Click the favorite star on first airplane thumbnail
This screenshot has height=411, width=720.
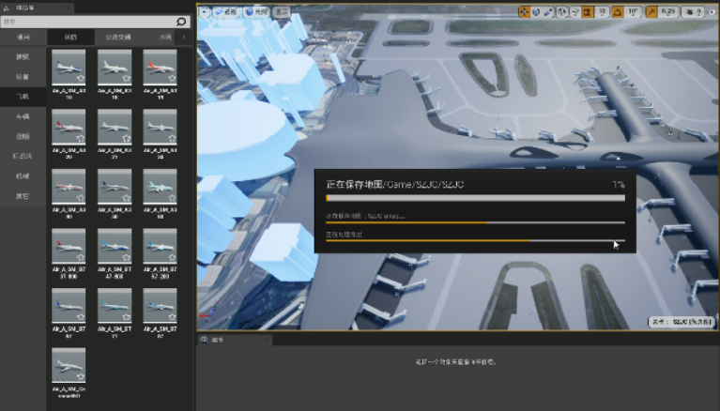pos(81,79)
